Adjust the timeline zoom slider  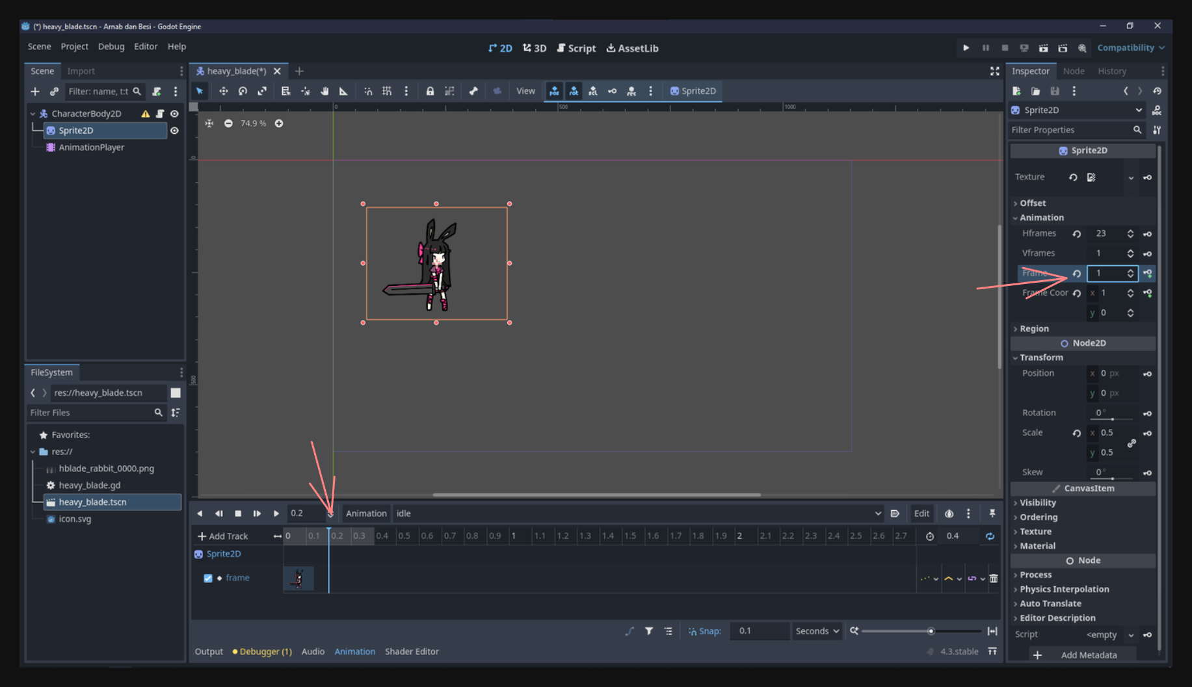coord(931,631)
